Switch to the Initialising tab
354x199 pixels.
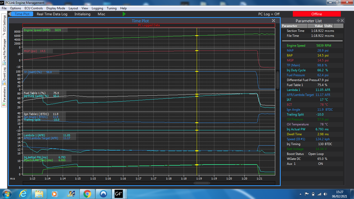coord(82,14)
